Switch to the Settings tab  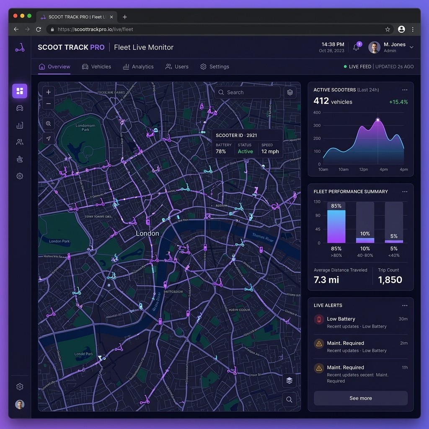coord(215,67)
